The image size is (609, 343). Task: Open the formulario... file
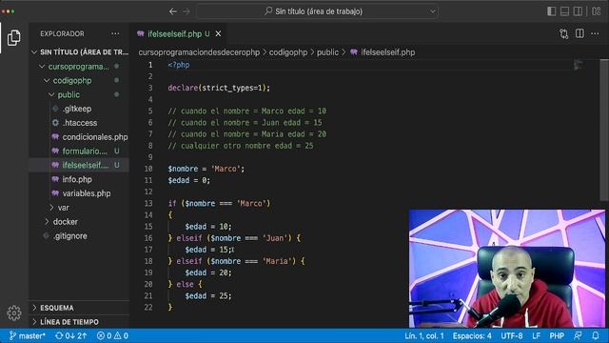80,151
